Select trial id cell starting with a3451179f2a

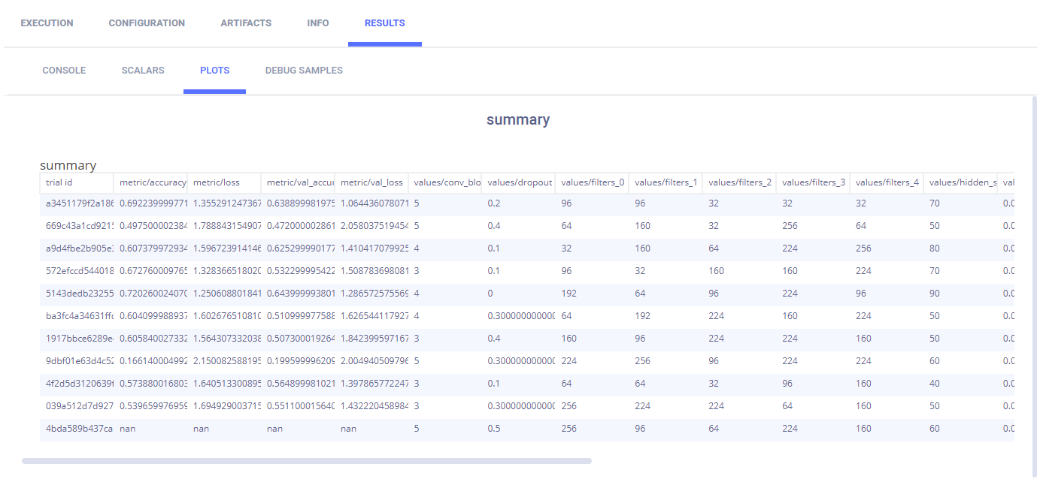(x=78, y=203)
